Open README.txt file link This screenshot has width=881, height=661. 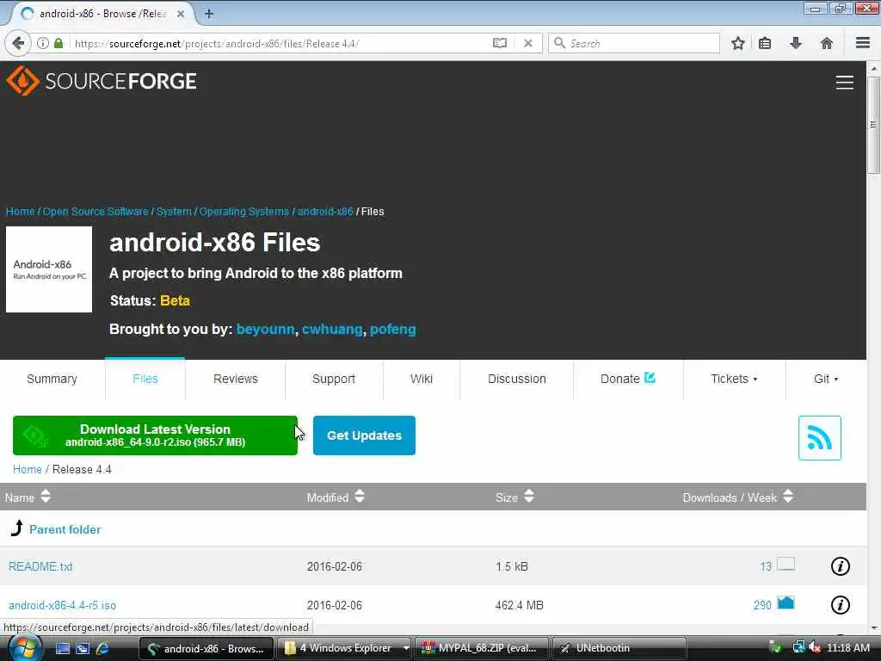tap(40, 566)
